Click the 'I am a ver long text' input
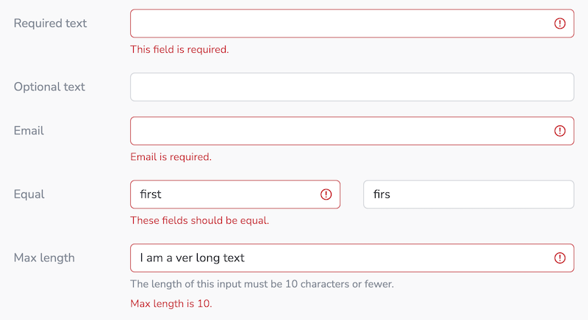Screen dimensions: 588x320 point(352,258)
